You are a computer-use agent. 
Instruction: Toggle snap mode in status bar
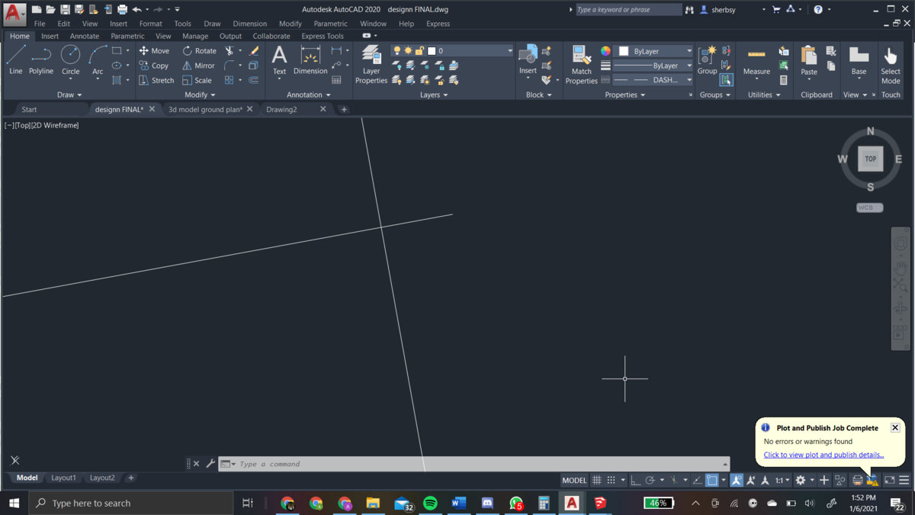coord(611,480)
